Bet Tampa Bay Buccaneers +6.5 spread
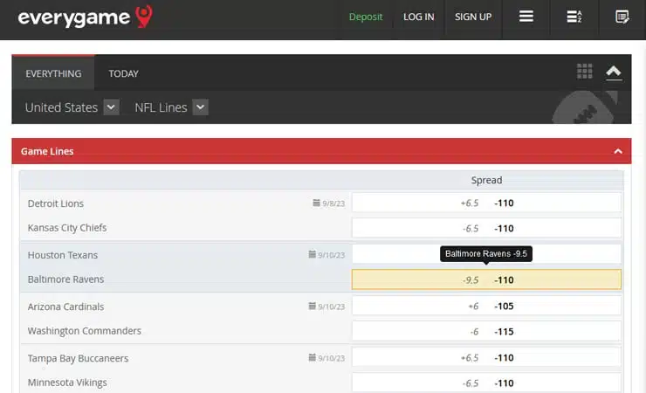 486,357
